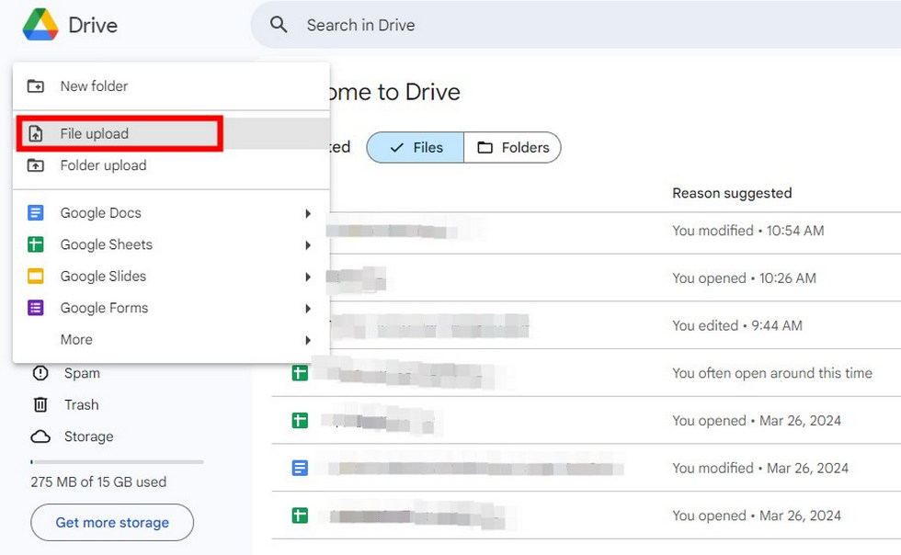Image resolution: width=901 pixels, height=555 pixels.
Task: Click the File upload icon
Action: tap(36, 134)
